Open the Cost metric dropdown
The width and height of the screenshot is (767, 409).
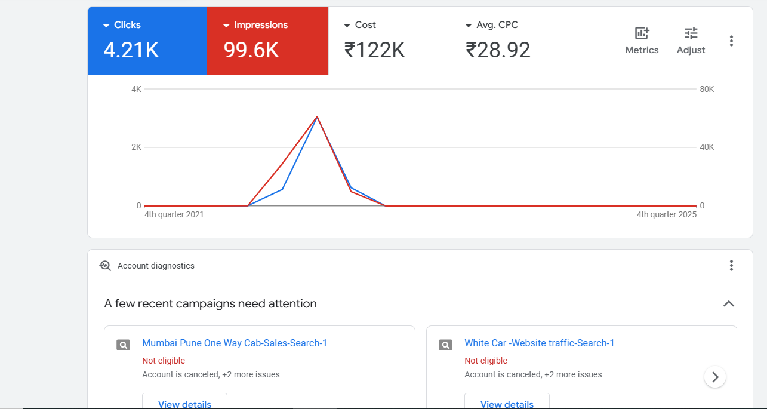coord(347,26)
